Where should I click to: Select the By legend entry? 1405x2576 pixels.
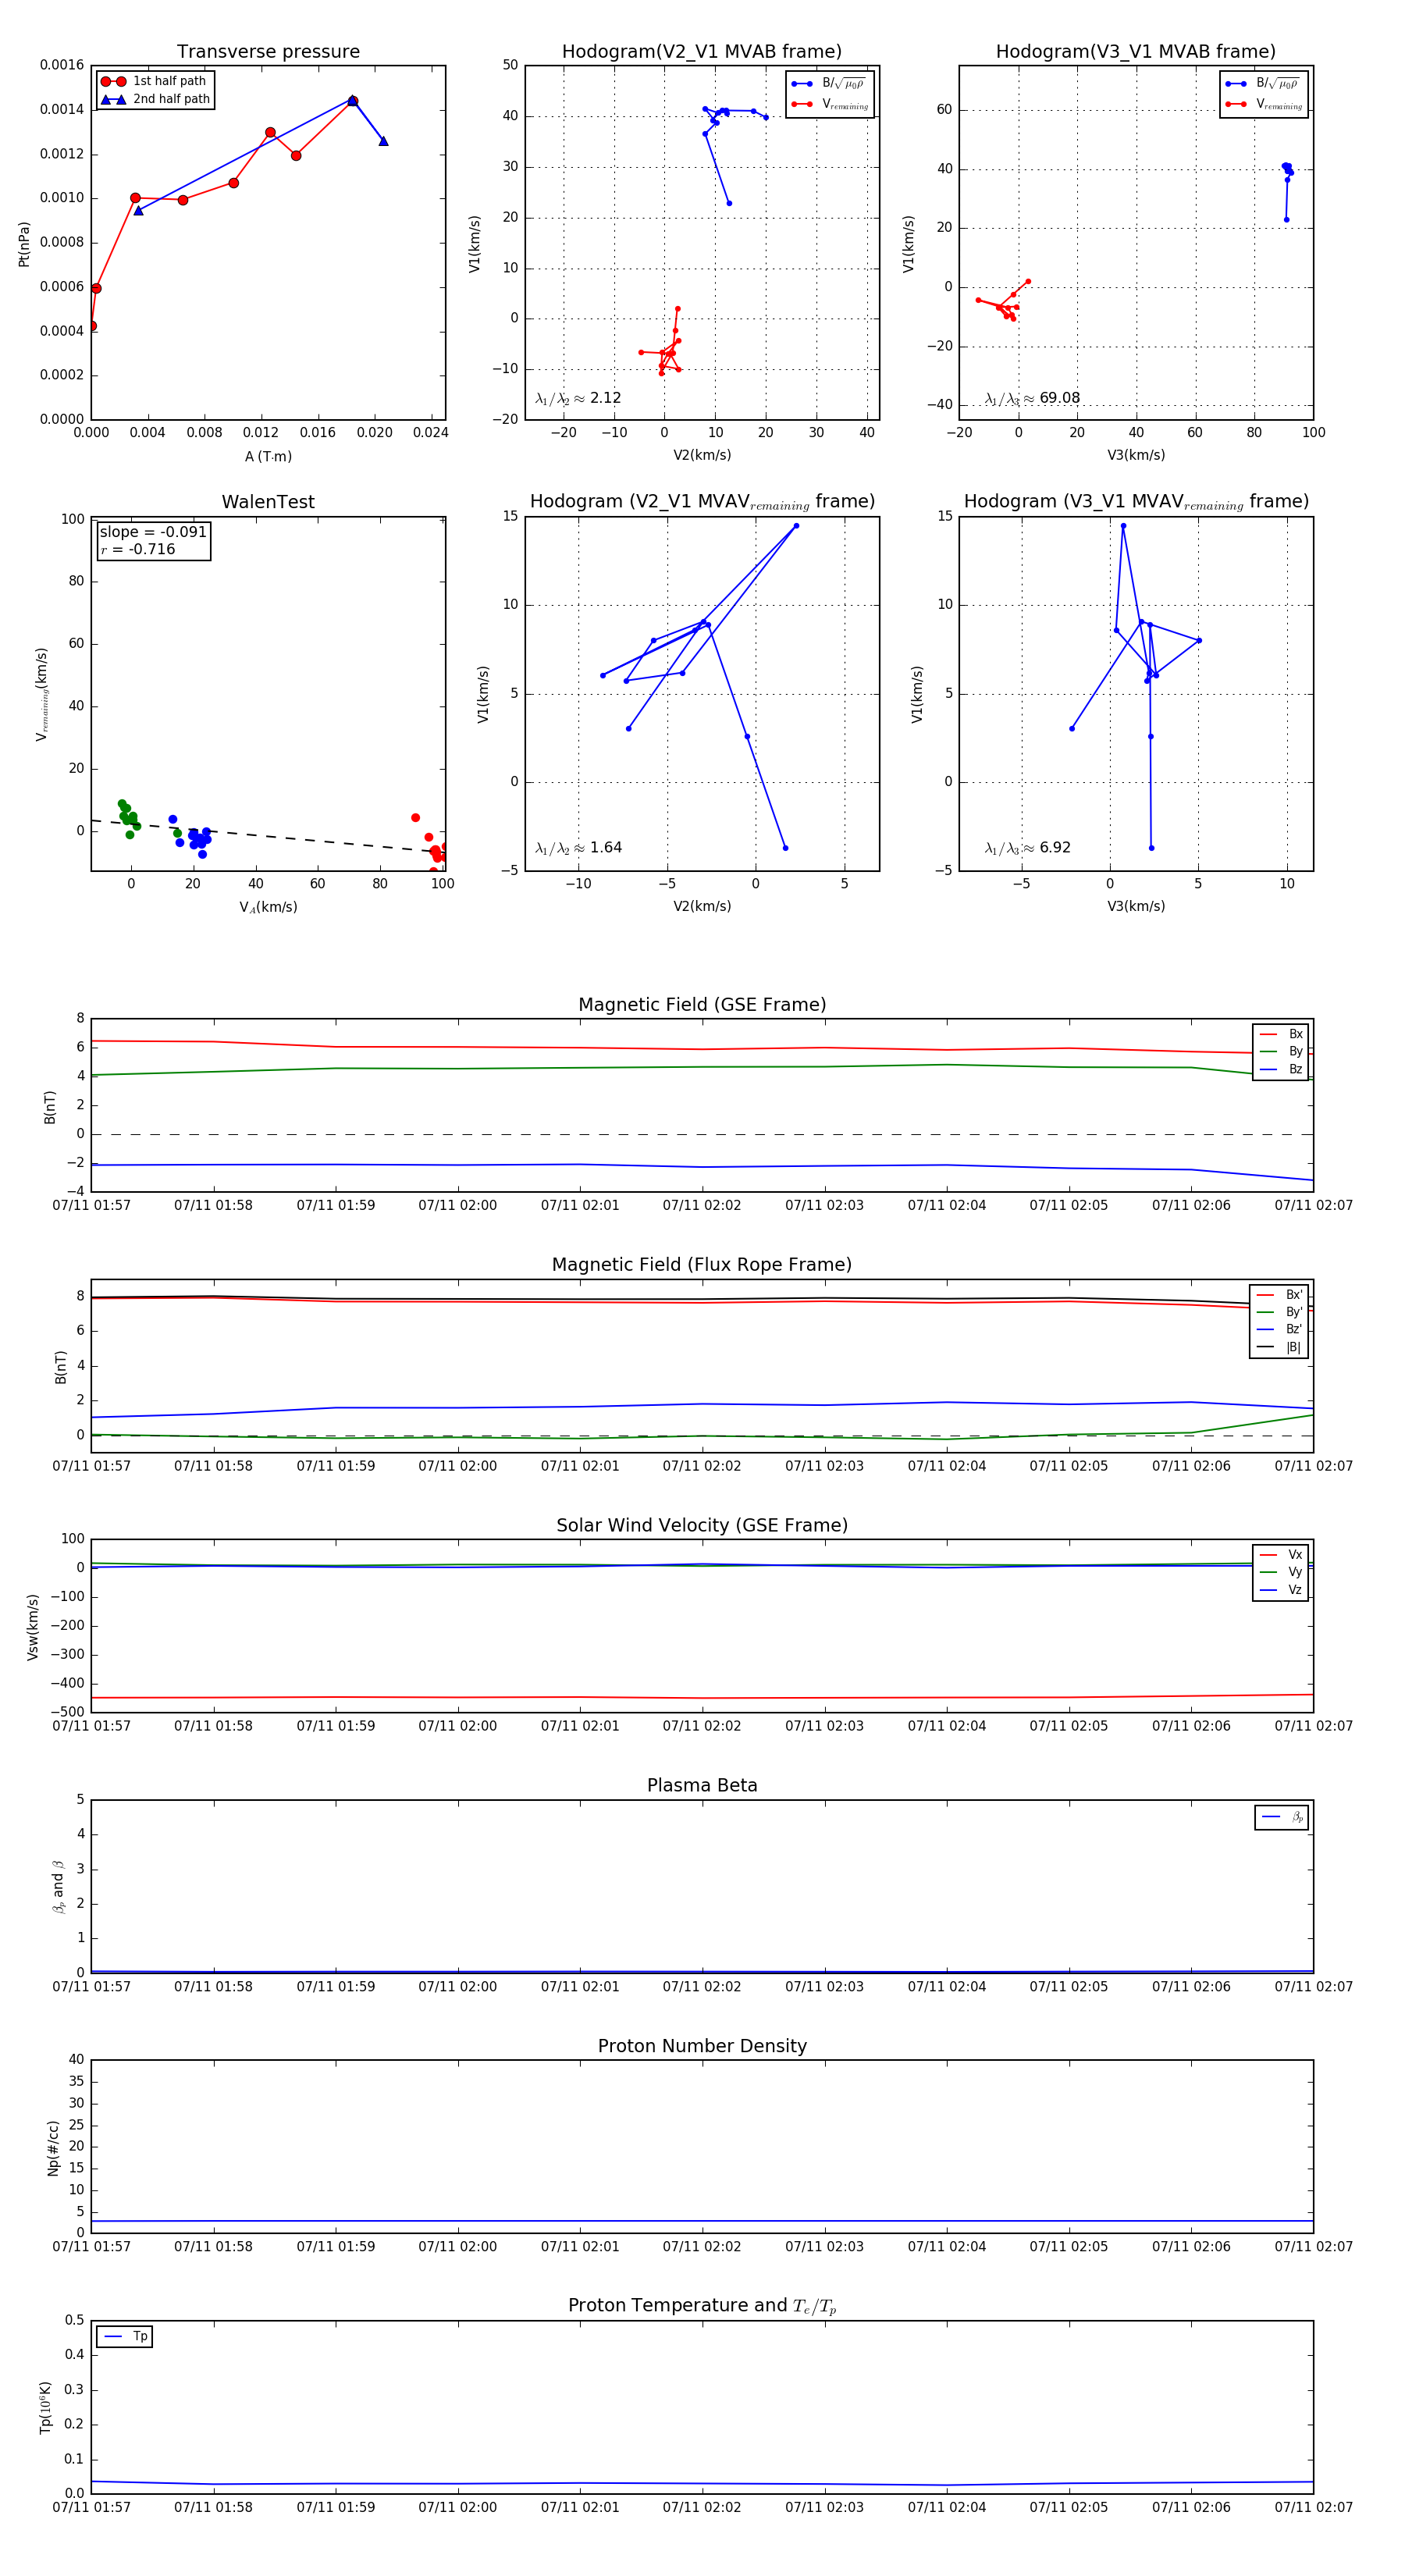[1281, 1051]
